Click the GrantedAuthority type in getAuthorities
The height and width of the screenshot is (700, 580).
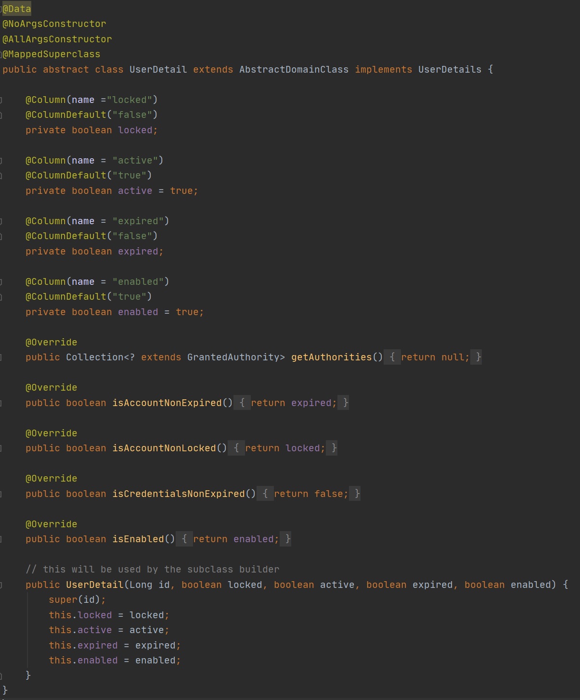[x=235, y=357]
